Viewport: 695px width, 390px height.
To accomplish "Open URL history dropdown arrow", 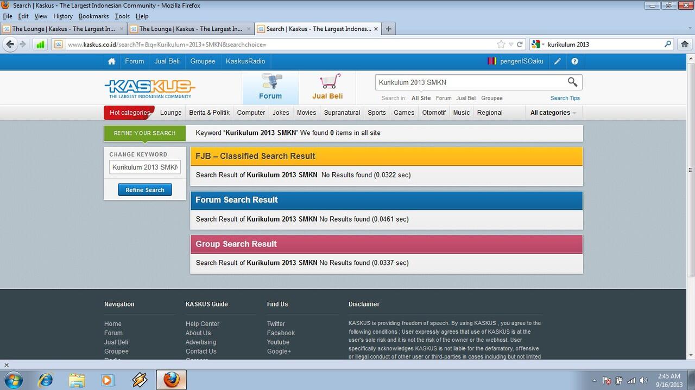I will tap(511, 44).
